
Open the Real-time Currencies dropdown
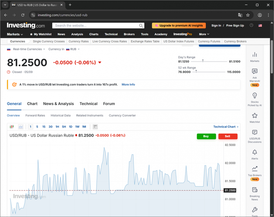point(29,49)
